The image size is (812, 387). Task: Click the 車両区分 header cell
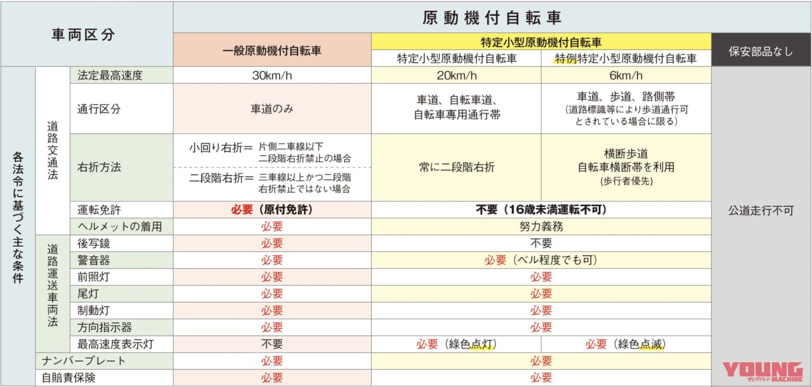coord(87,34)
